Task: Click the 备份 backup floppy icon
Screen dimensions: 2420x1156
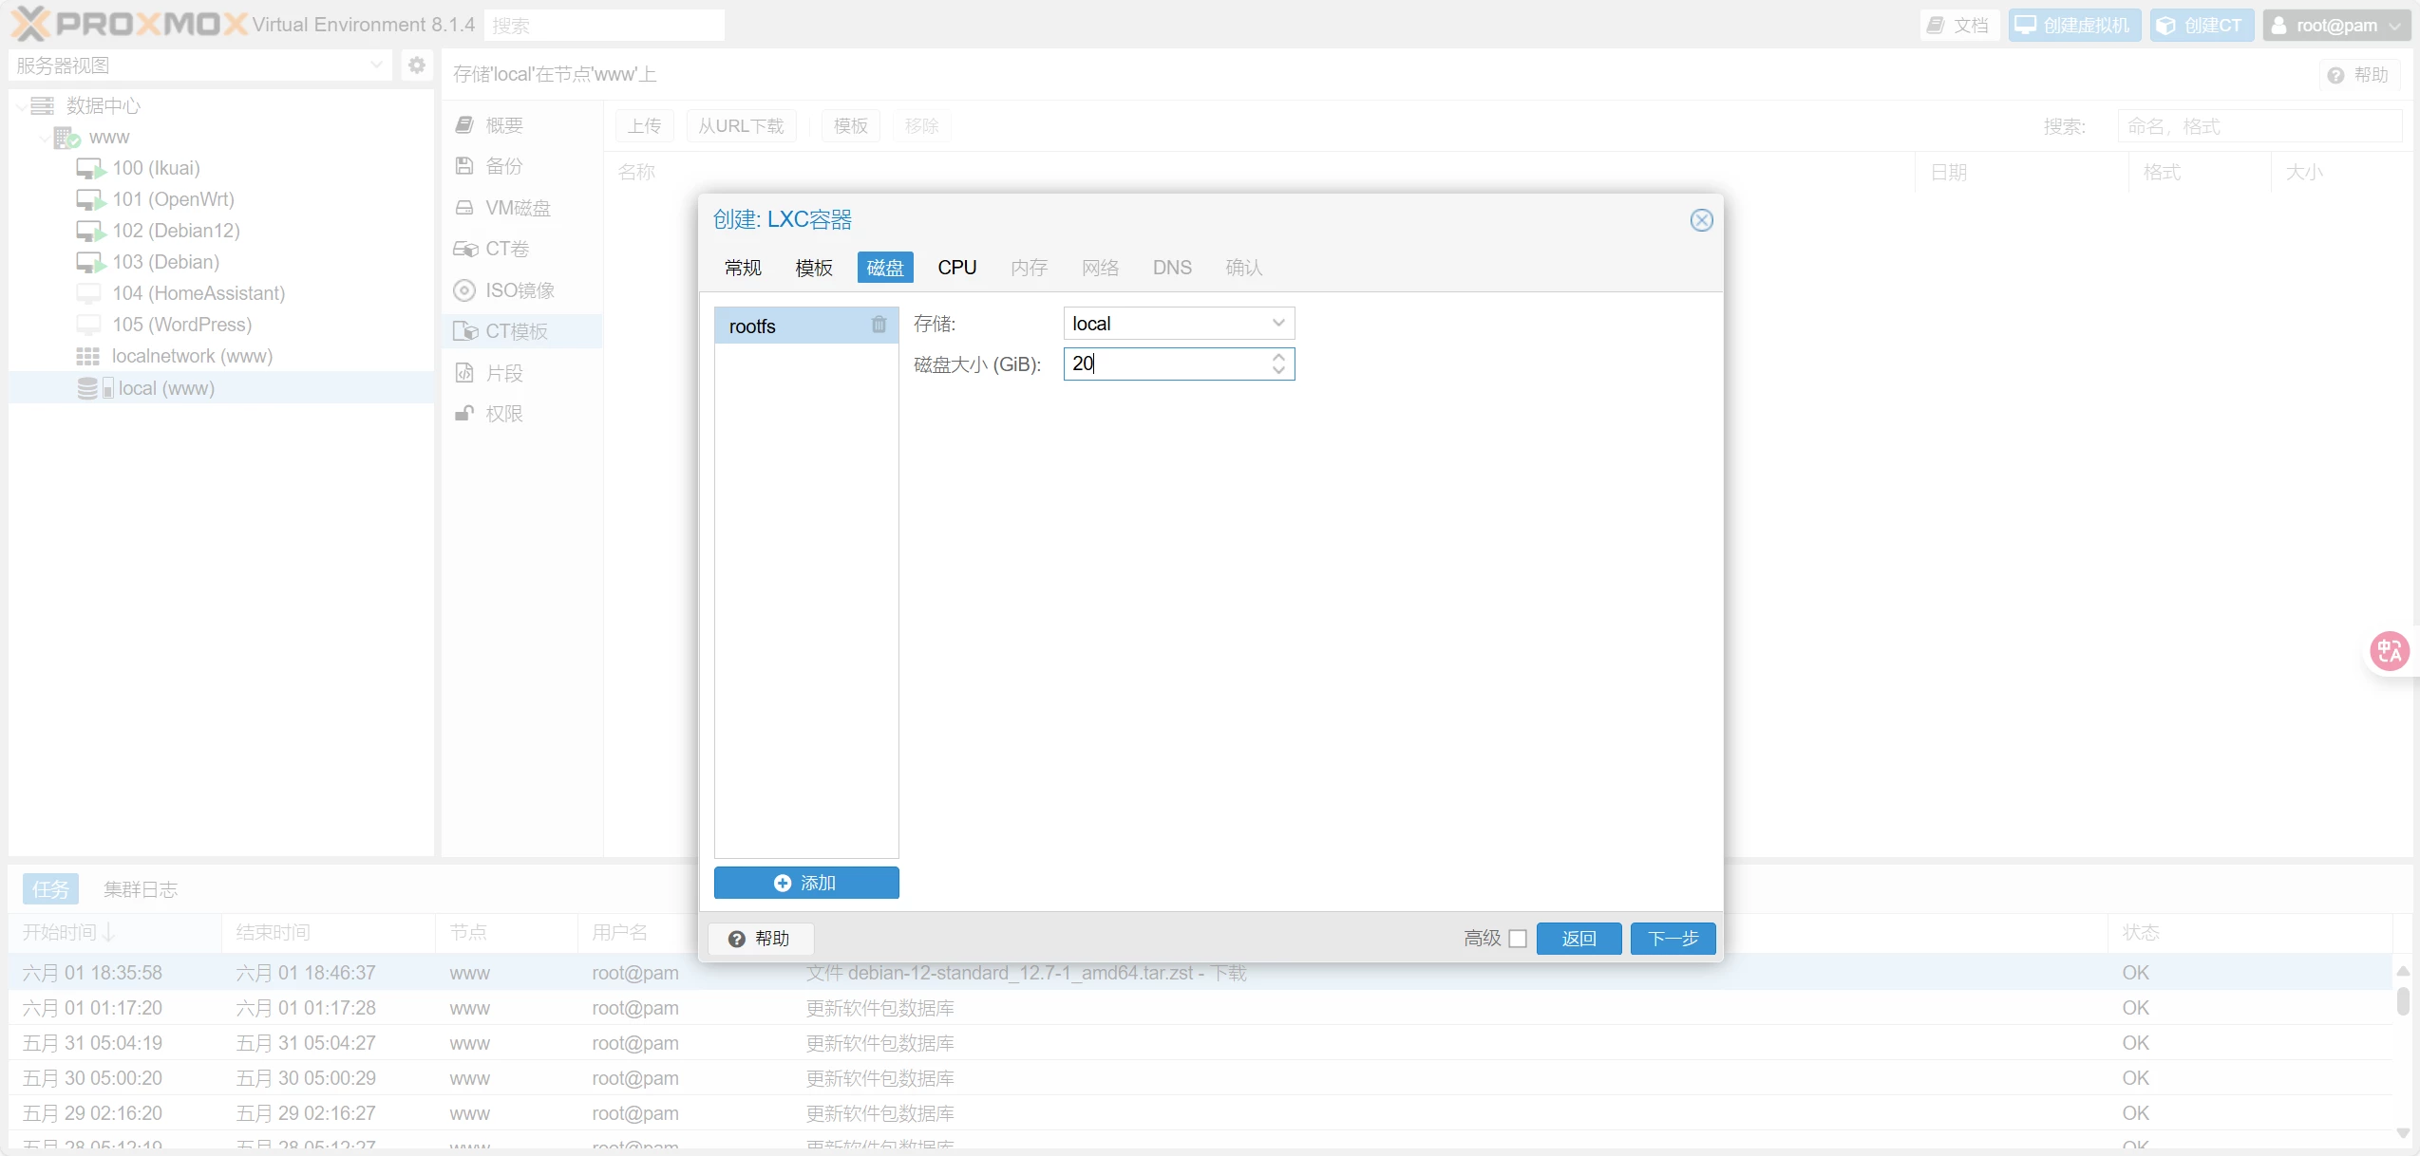Action: [464, 166]
